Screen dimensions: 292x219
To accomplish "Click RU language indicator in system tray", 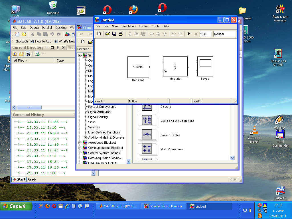I will (244, 210).
